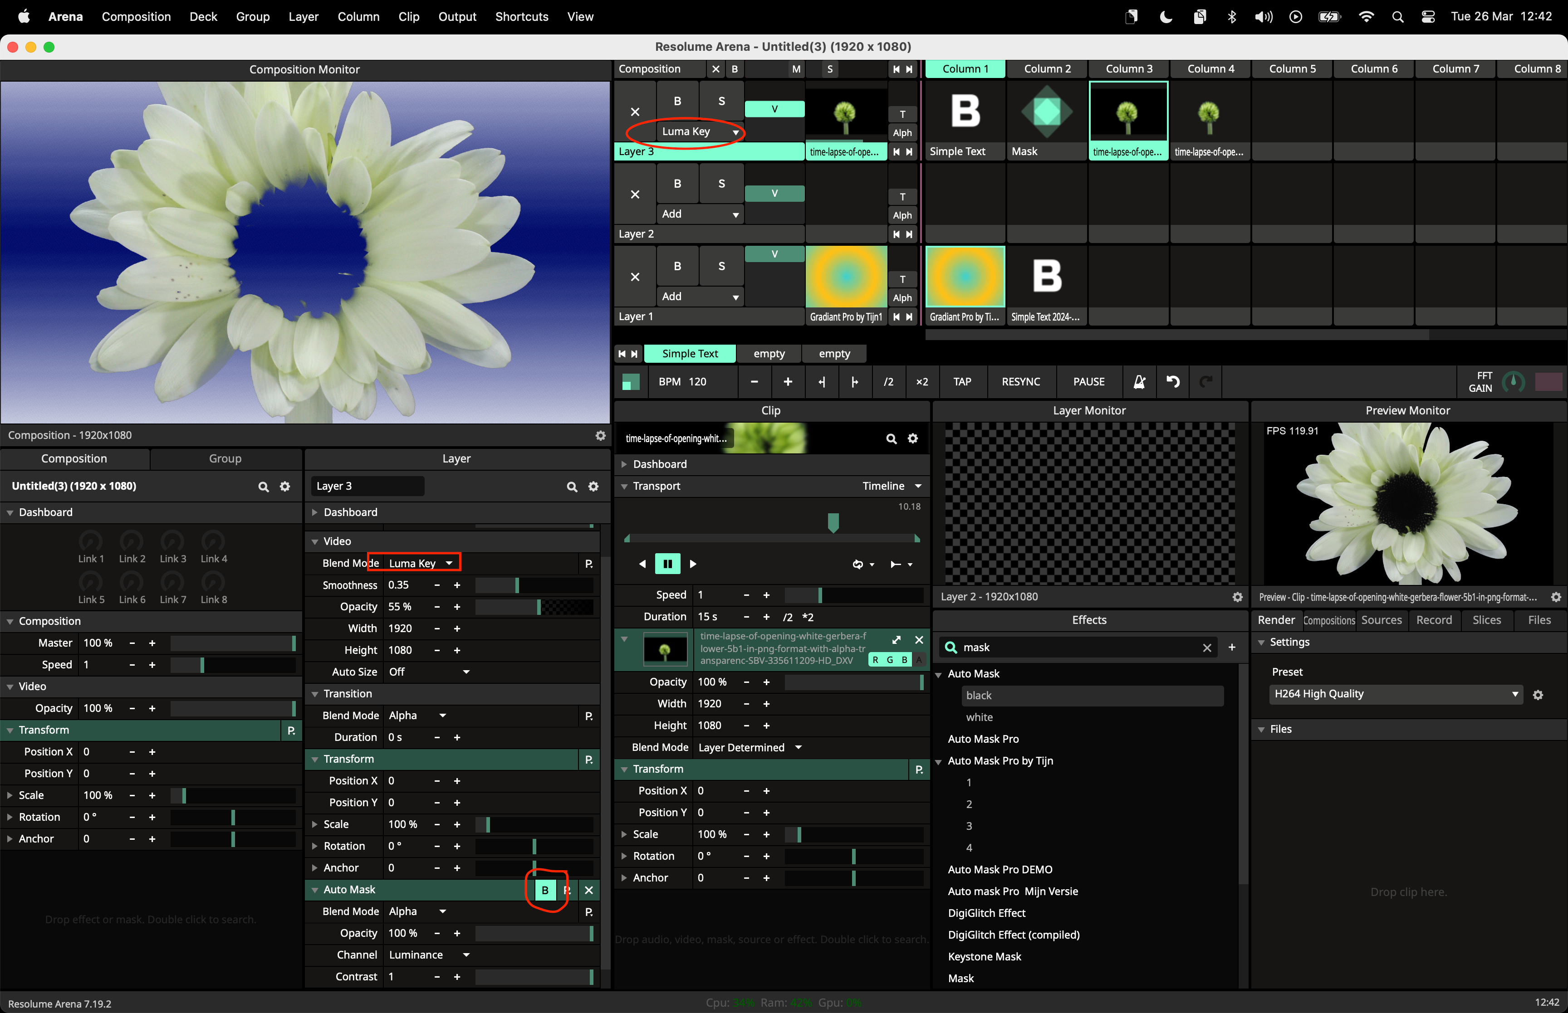Remove the Auto Mask effect

589,890
